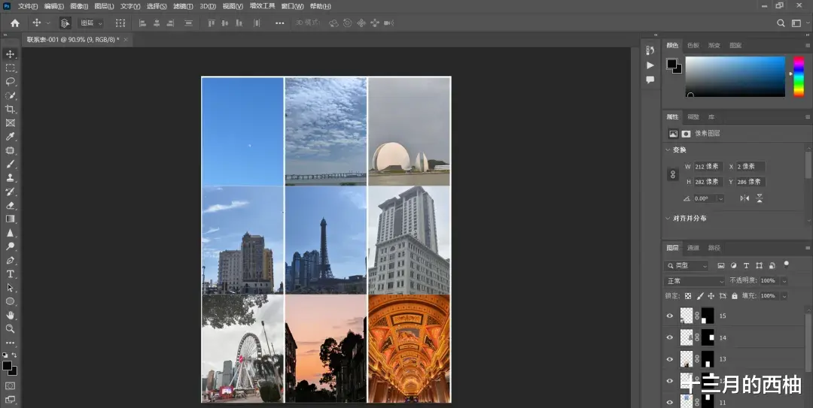
Task: Select the Hand tool
Action: pyautogui.click(x=10, y=315)
